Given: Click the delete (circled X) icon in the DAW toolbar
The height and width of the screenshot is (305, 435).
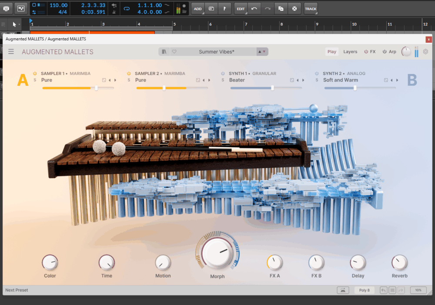Looking at the screenshot, I should pyautogui.click(x=294, y=9).
